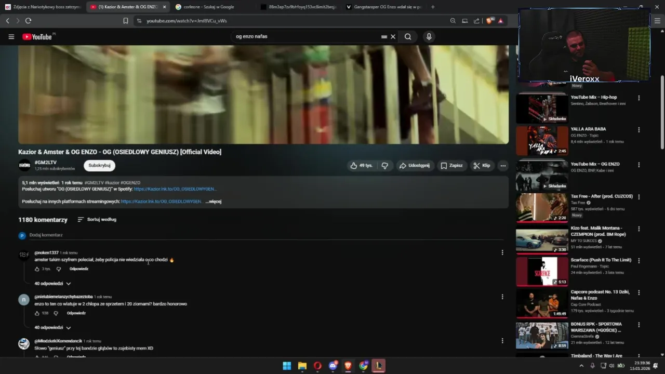Viewport: 665px width, 374px height.
Task: Open options for Scarface video
Action: pyautogui.click(x=639, y=260)
